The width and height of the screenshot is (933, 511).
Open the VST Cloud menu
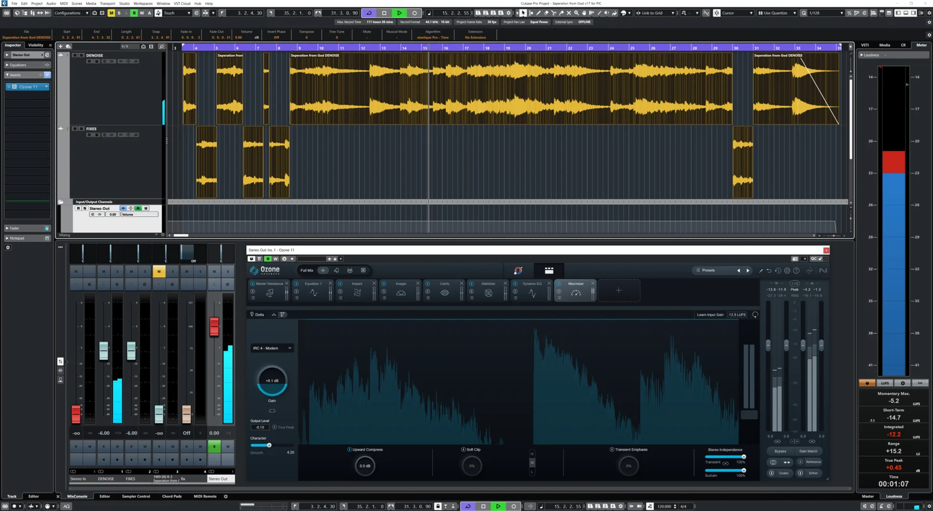click(x=182, y=3)
